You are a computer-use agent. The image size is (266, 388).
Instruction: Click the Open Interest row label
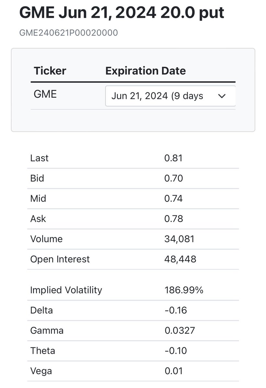coord(60,259)
